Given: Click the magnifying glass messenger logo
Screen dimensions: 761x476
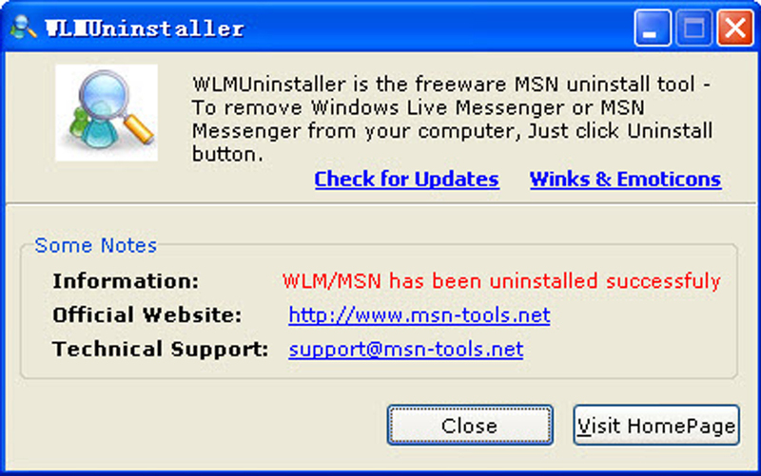Looking at the screenshot, I should [107, 112].
